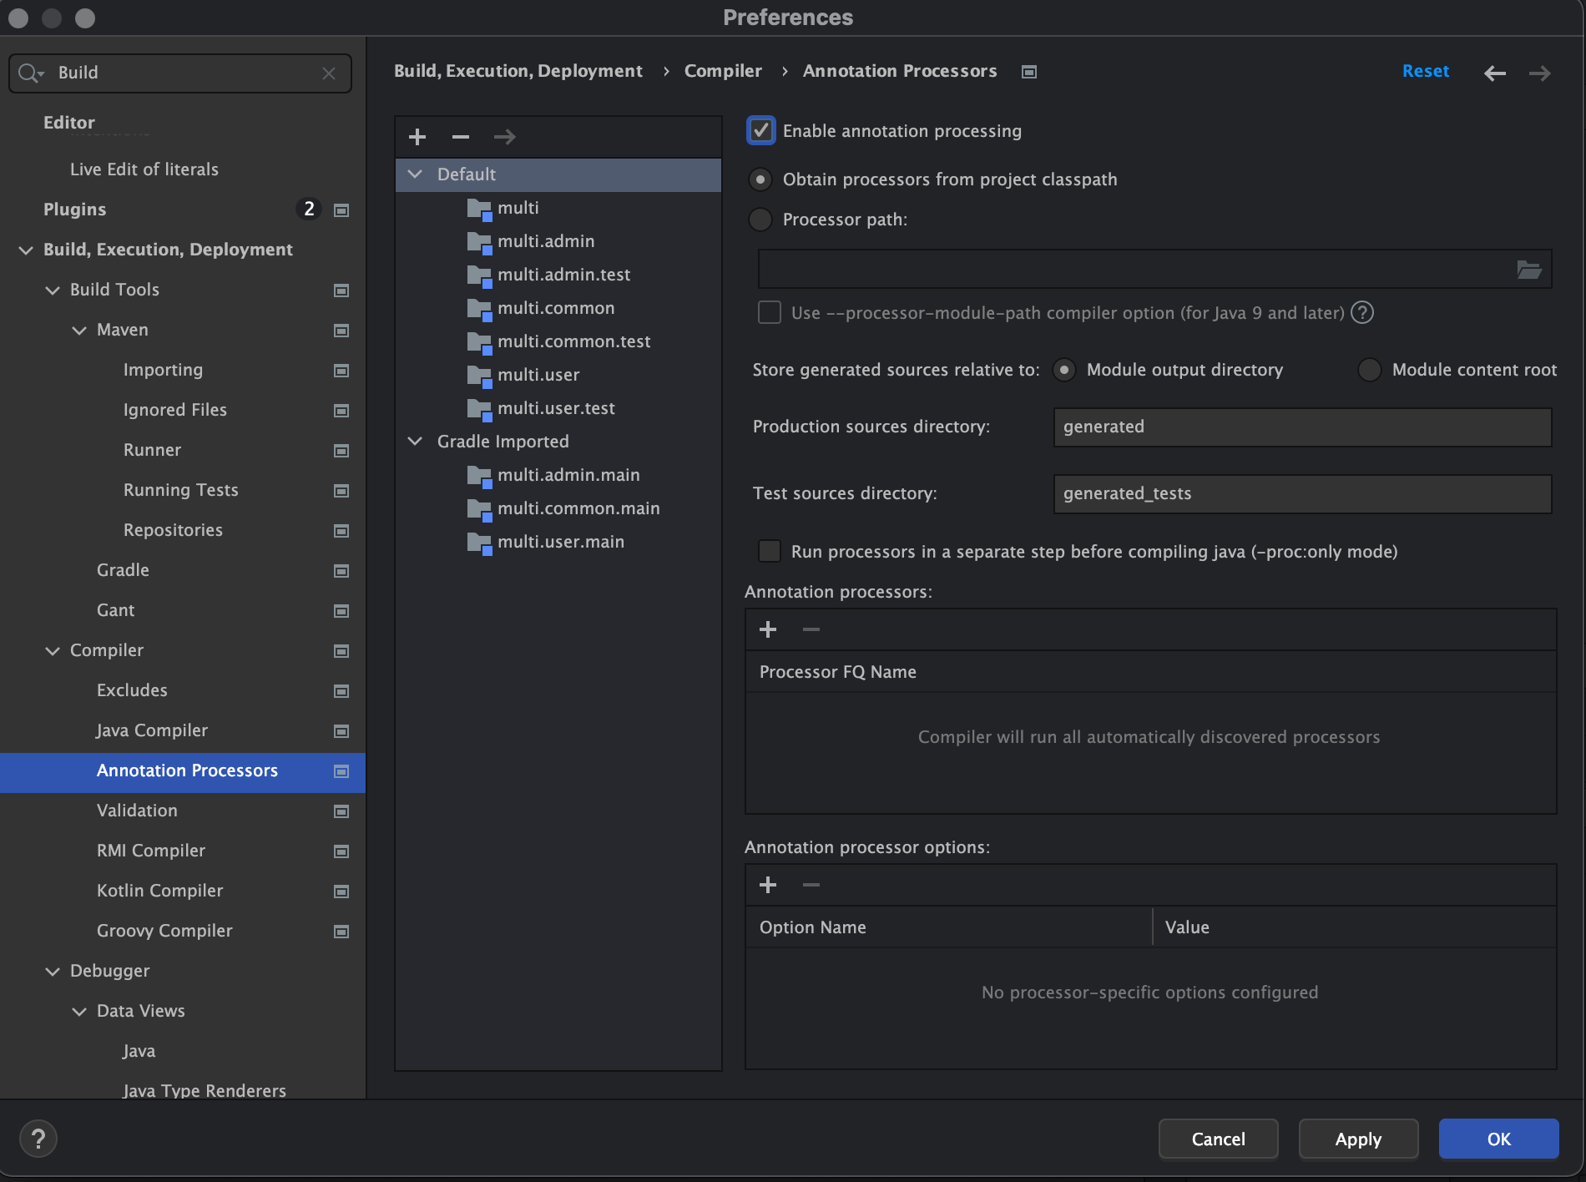The height and width of the screenshot is (1182, 1586).
Task: Collapse the Gradle Imported section
Action: tap(415, 441)
